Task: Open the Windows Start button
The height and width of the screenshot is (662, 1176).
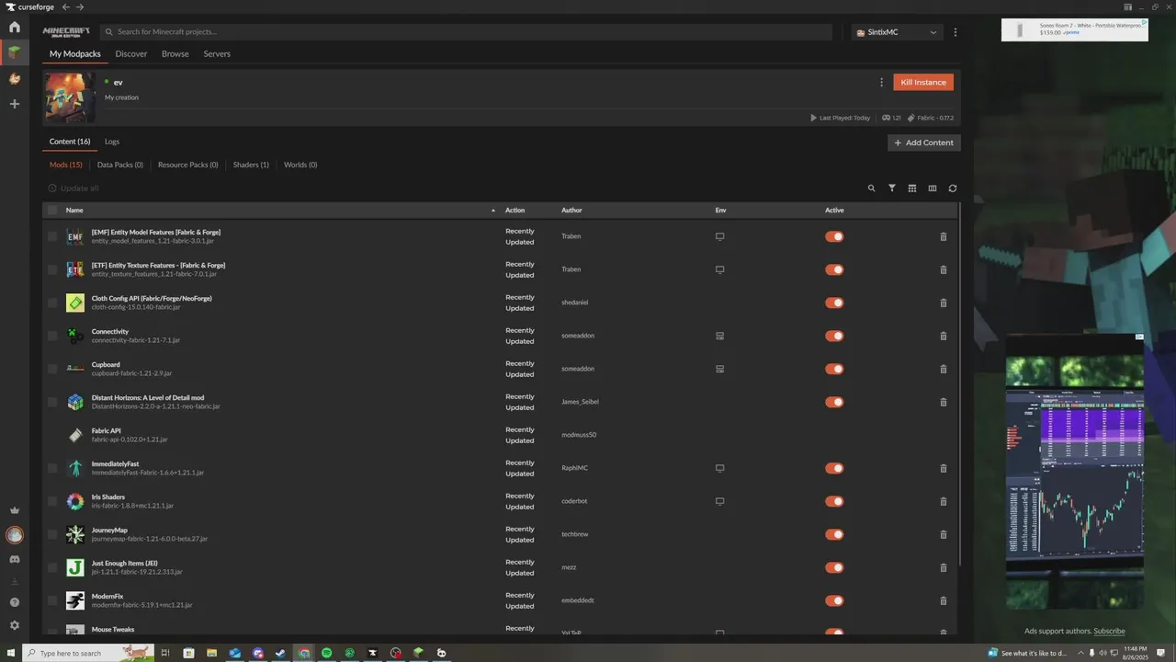Action: coord(9,653)
